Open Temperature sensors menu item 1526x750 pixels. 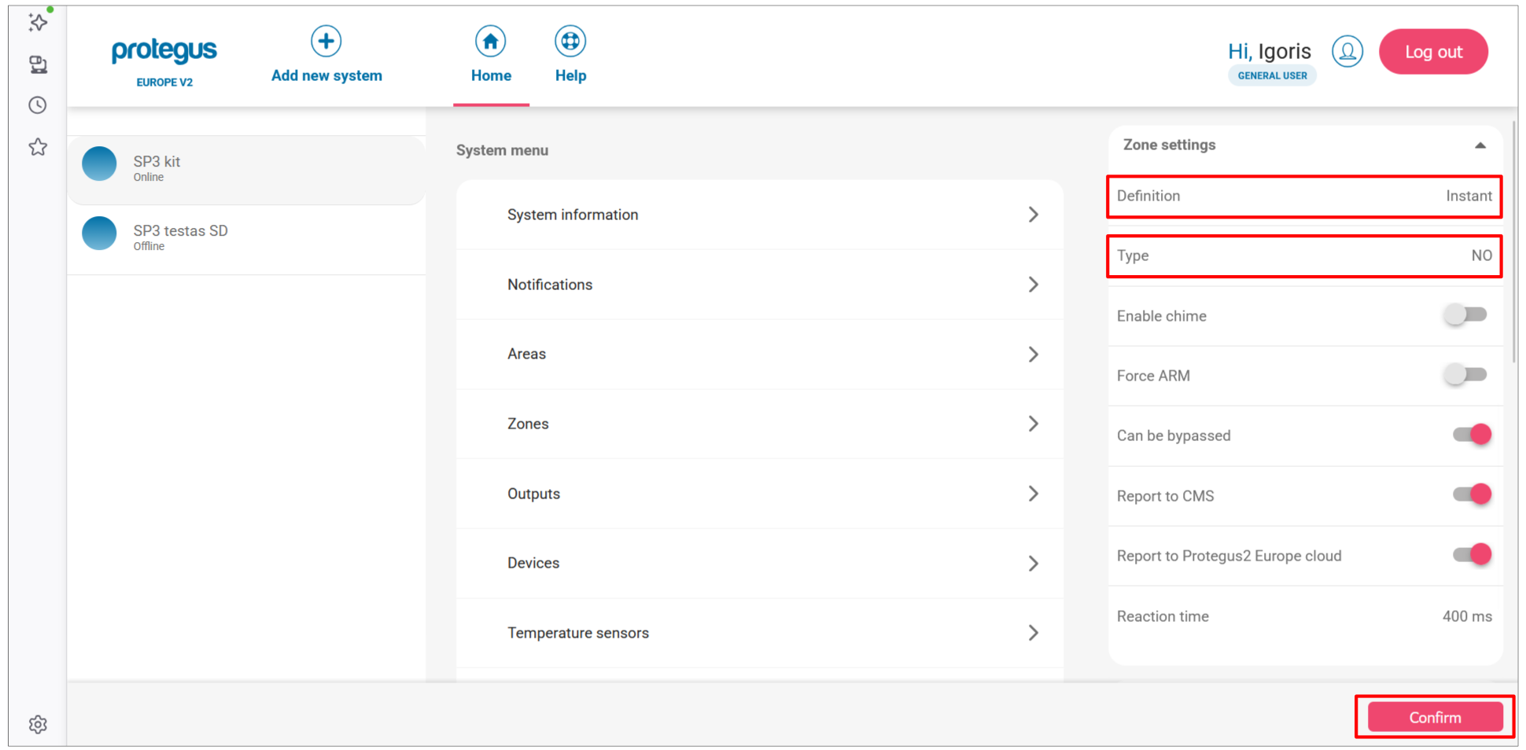[x=759, y=633]
